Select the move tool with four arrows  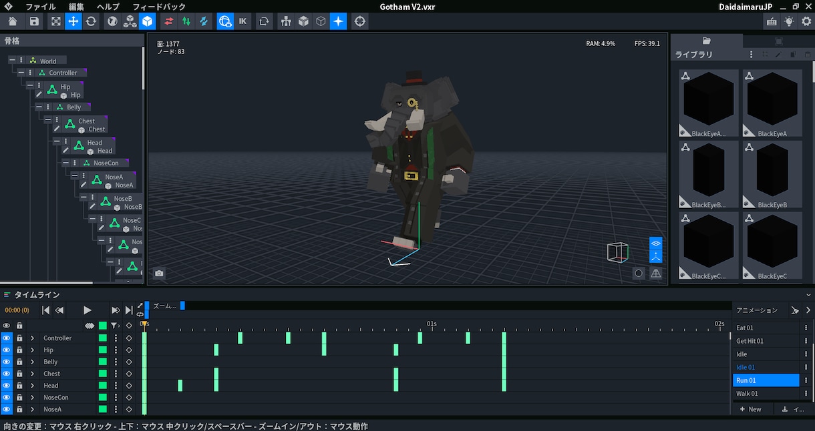73,21
